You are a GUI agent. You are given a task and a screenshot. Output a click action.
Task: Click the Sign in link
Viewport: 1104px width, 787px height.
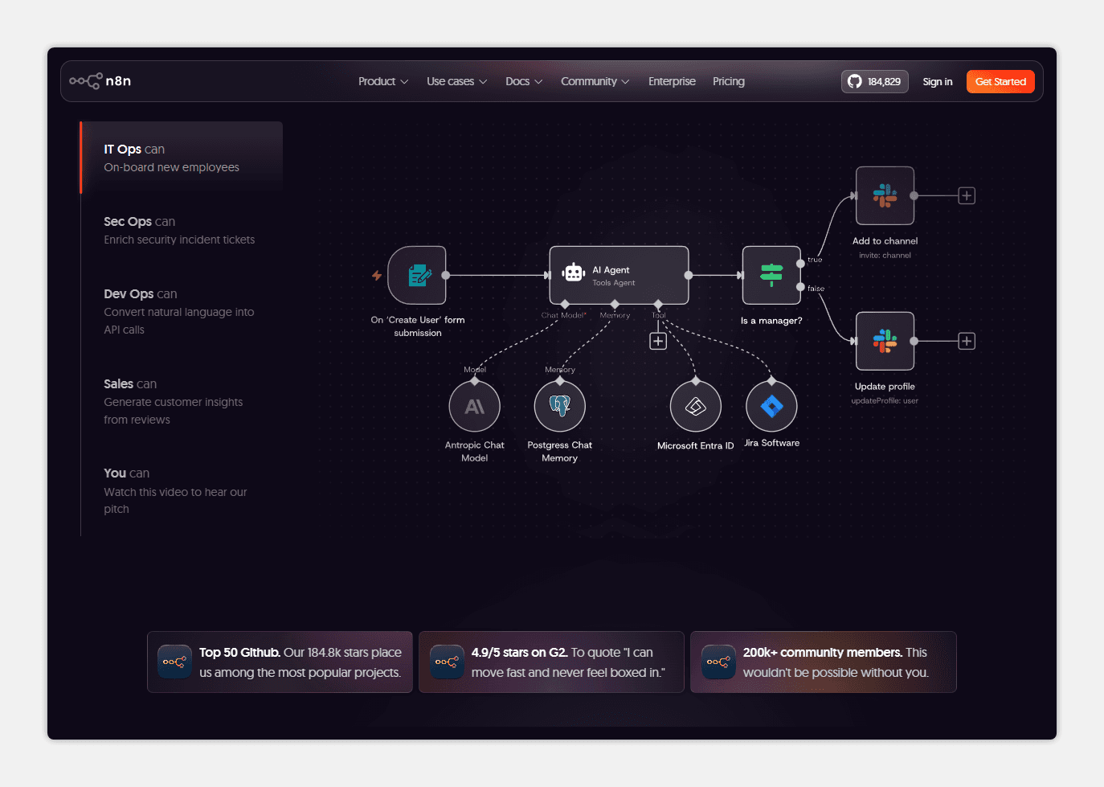[x=938, y=81]
